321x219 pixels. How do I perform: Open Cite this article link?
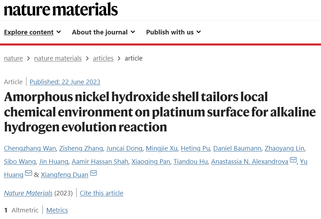102,193
